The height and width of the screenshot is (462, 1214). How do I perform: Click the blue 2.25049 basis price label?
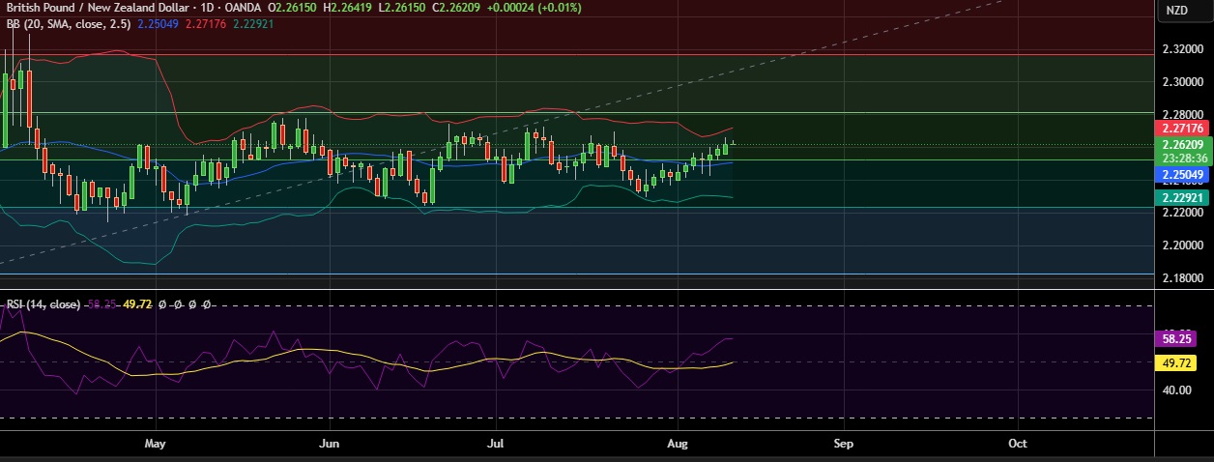1183,175
